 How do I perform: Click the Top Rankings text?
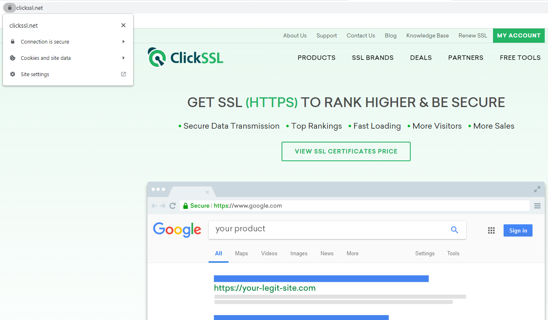tap(317, 126)
